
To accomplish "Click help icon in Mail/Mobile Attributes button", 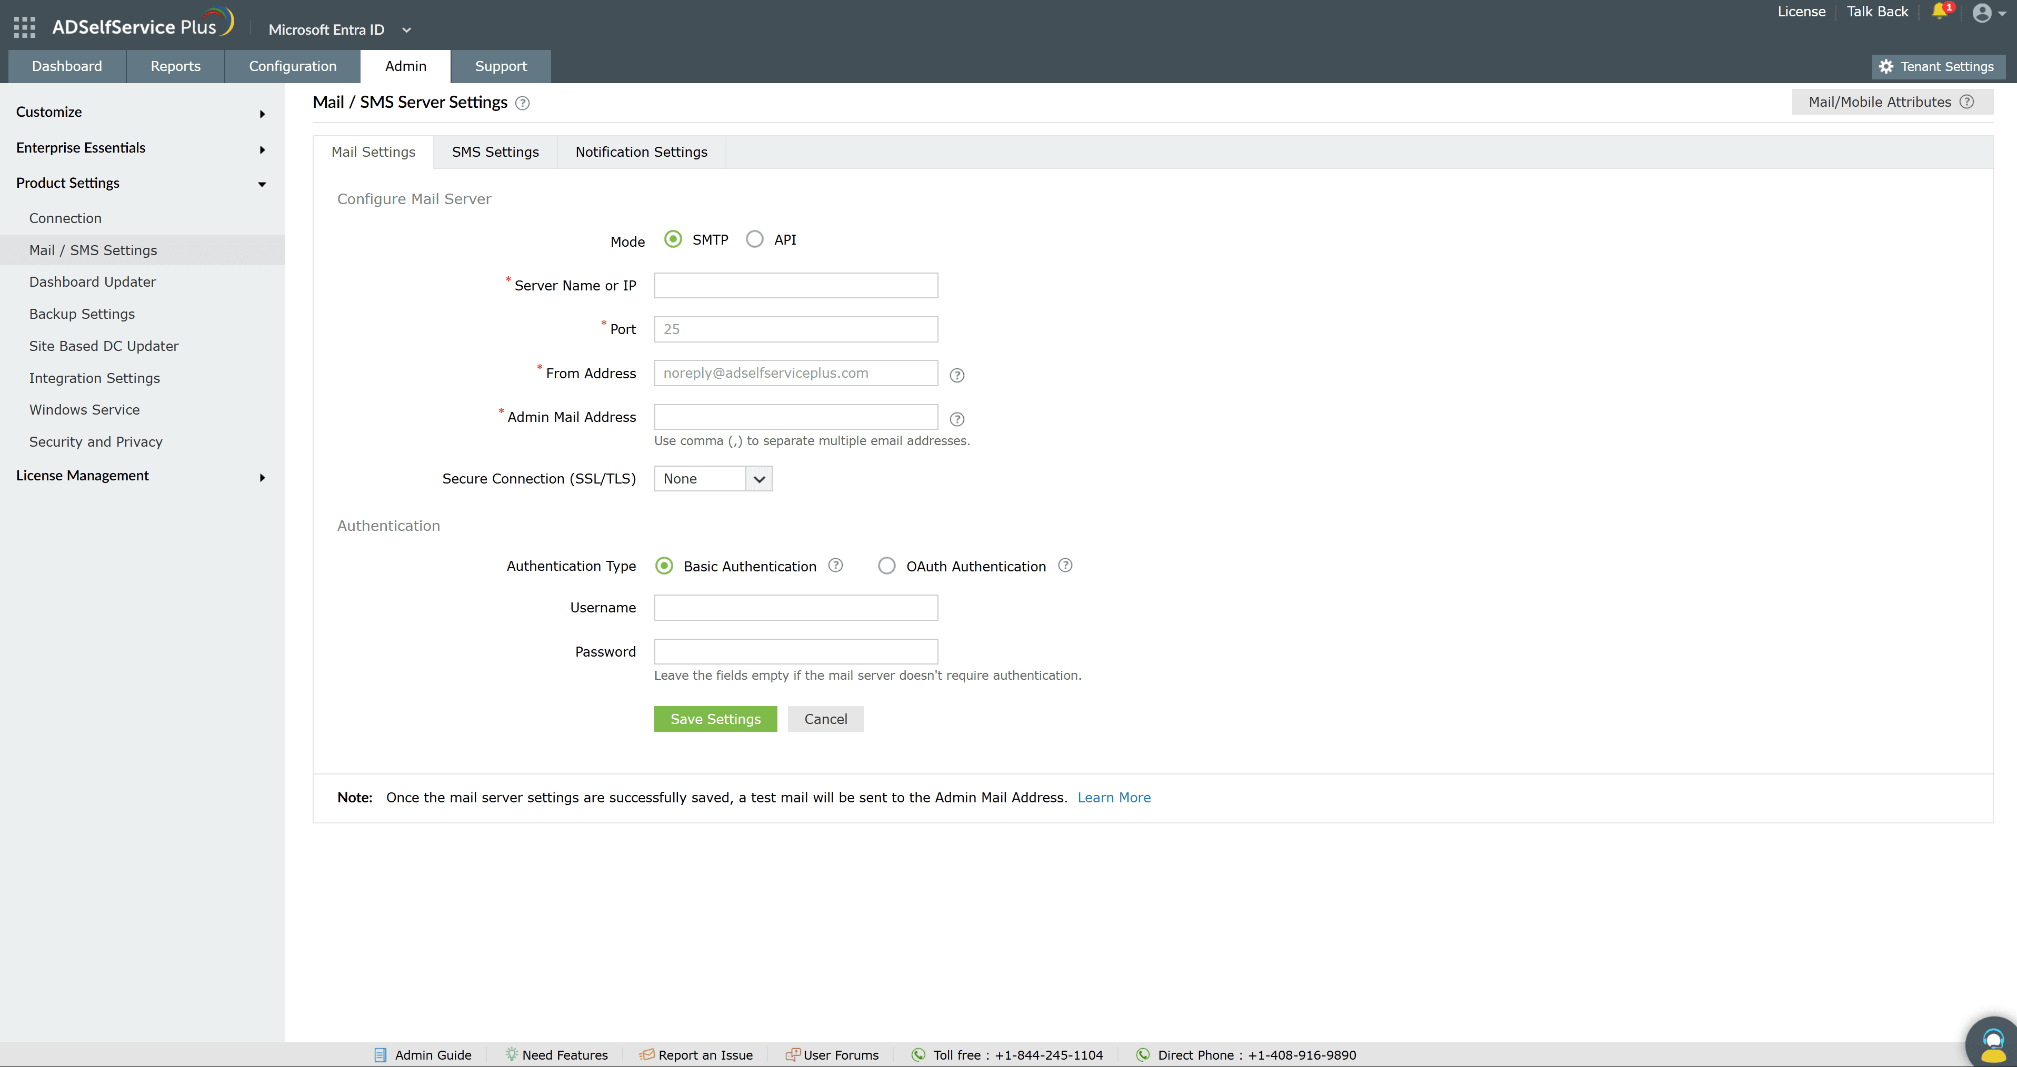I will 1967,102.
